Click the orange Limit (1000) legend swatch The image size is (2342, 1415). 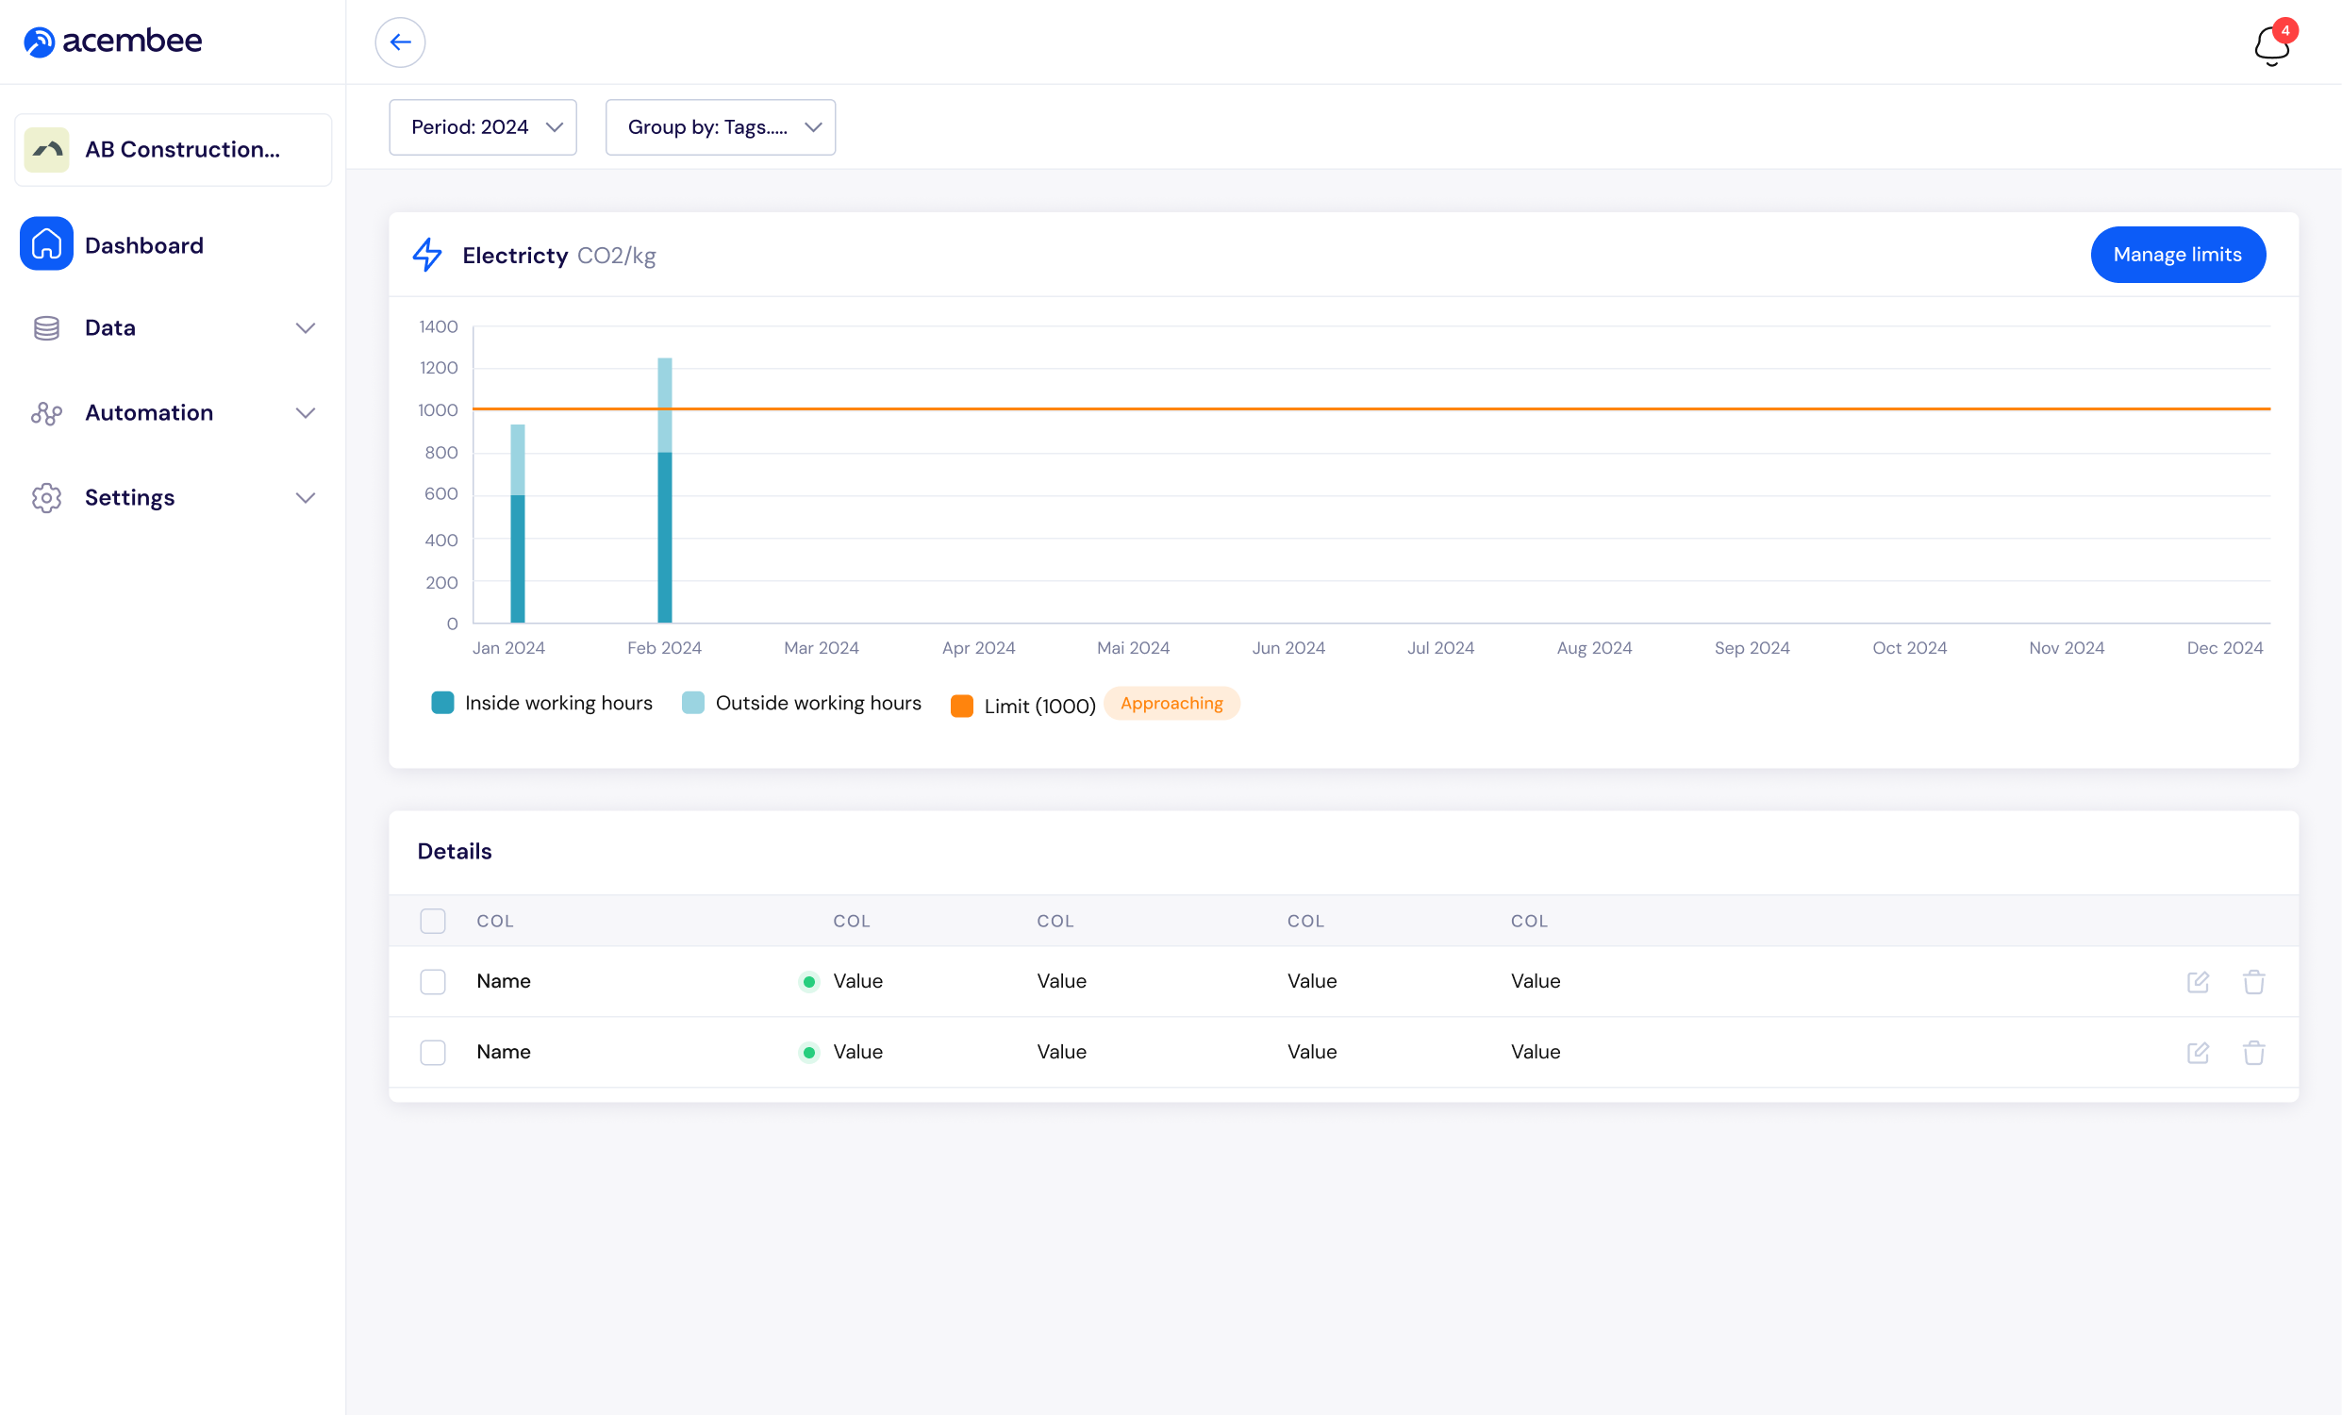(961, 705)
